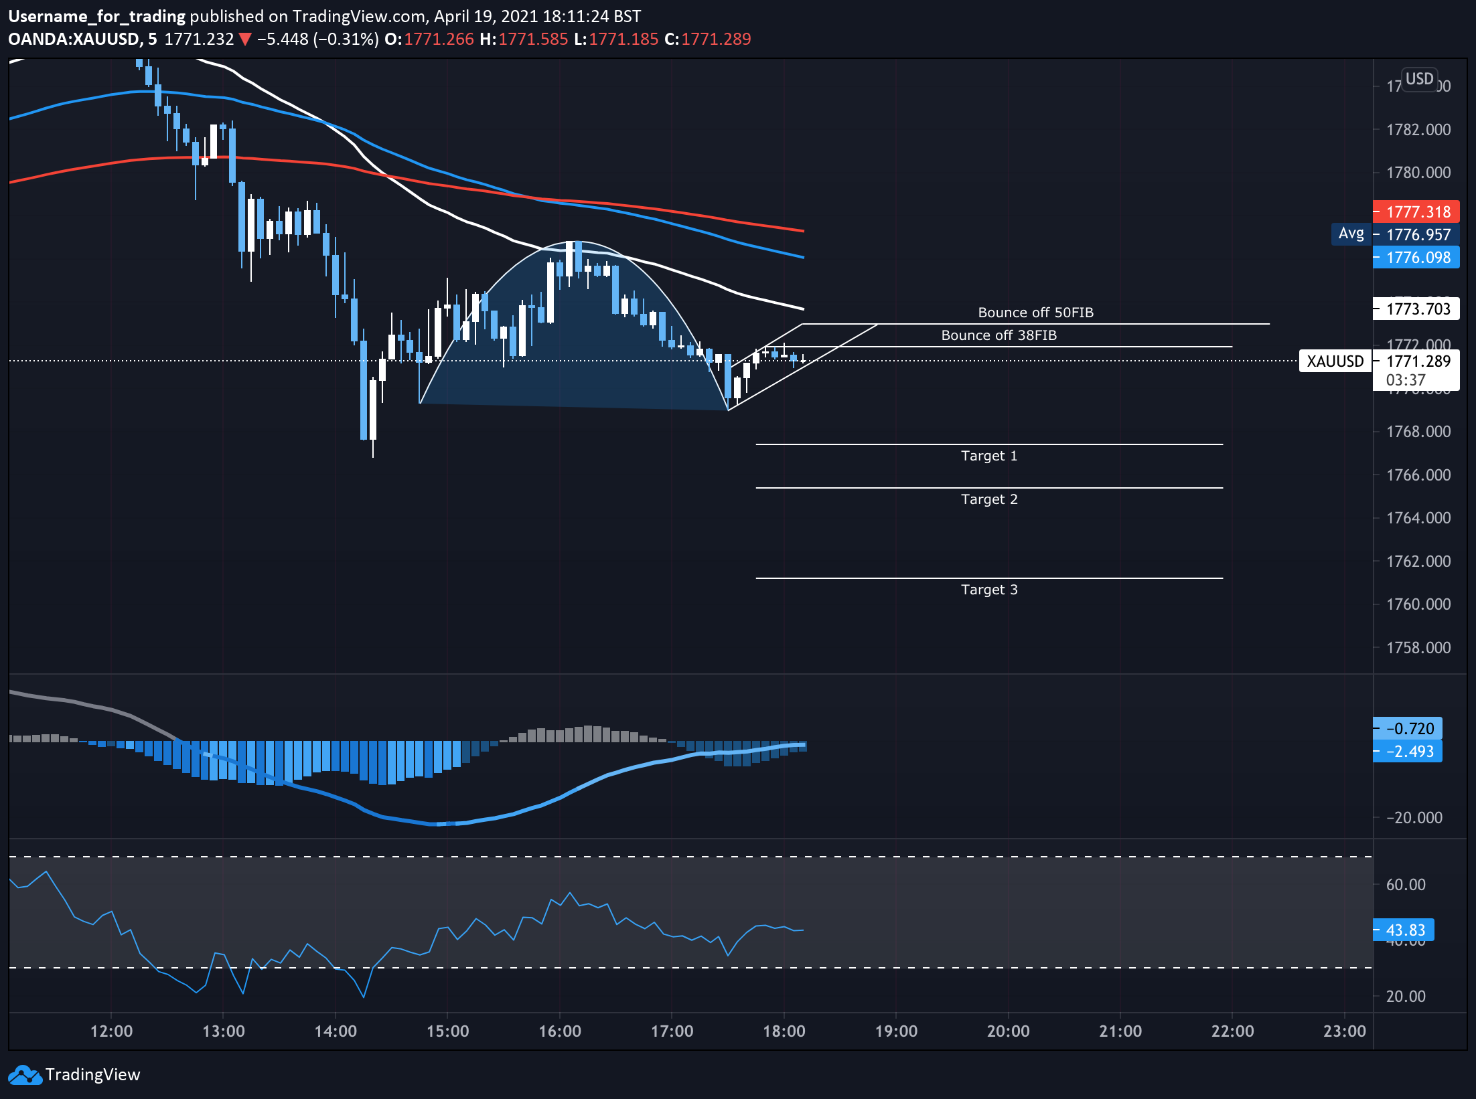Click the -20.000 MACD axis label
The width and height of the screenshot is (1476, 1099).
point(1414,818)
